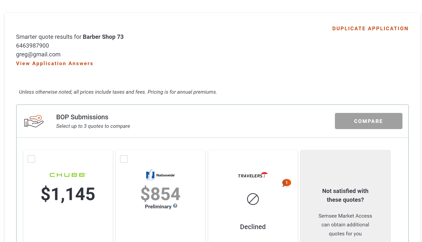Tick the Nationwide quote checkbox
Viewport: 422px width, 242px height.
pyautogui.click(x=124, y=159)
